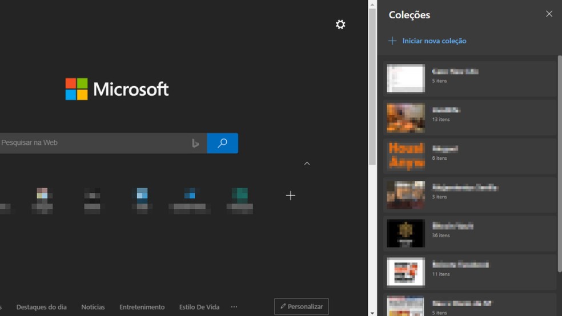The image size is (562, 316).
Task: Select the Estilo De Vida tab
Action: pos(199,307)
